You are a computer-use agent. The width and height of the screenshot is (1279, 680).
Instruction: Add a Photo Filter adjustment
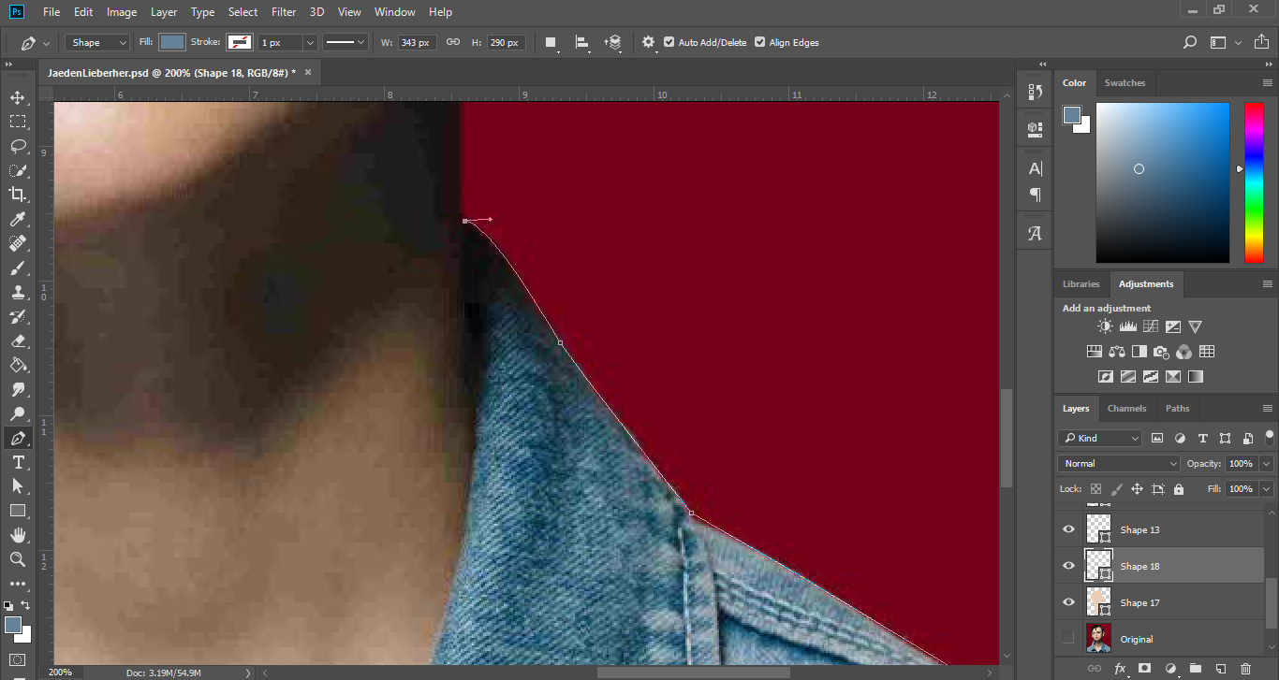tap(1161, 352)
